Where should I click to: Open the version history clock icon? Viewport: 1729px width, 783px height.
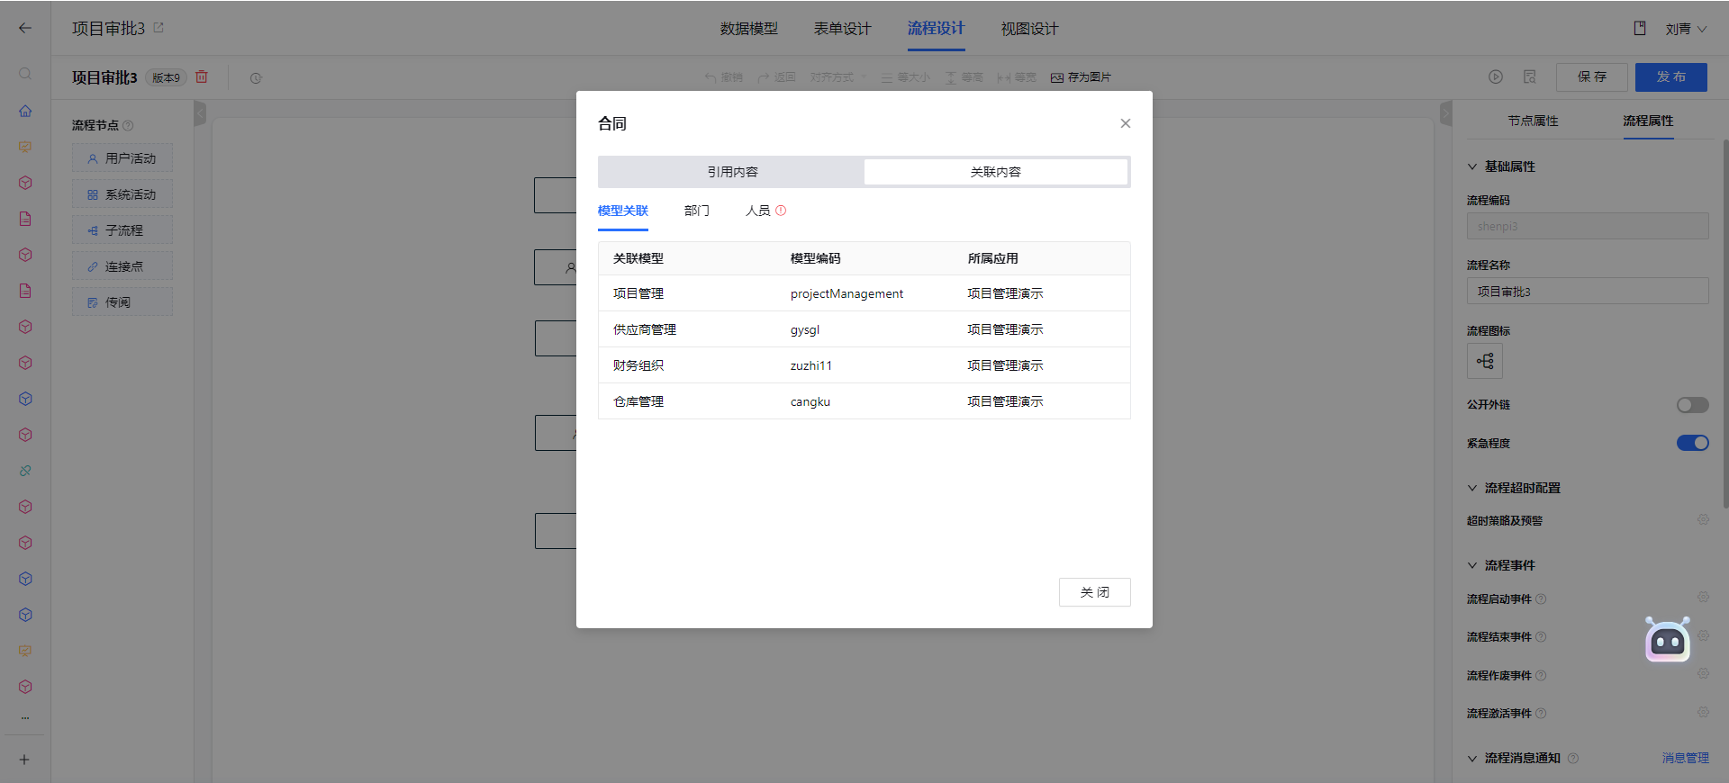coord(256,78)
